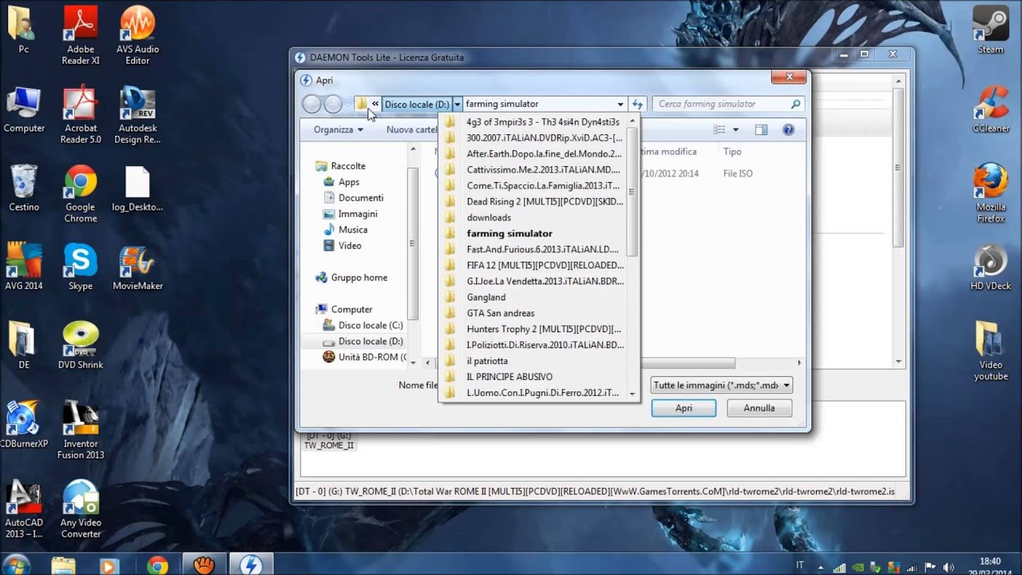Launch DVD Shrink desktop icon
Image resolution: width=1022 pixels, height=575 pixels.
click(81, 346)
